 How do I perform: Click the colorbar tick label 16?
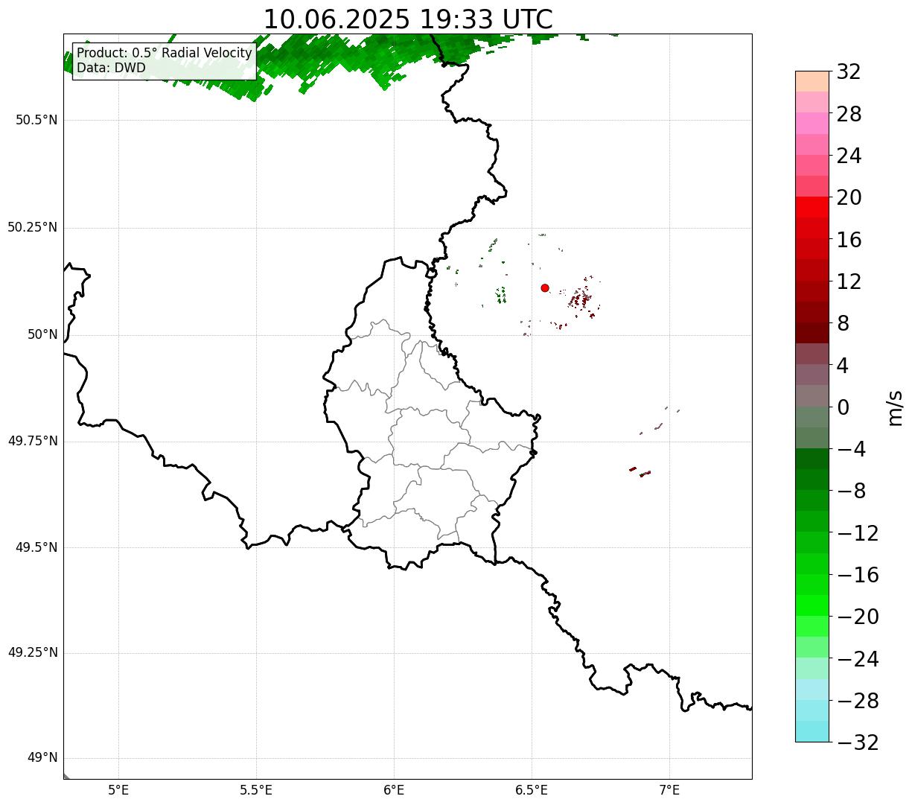tap(849, 240)
